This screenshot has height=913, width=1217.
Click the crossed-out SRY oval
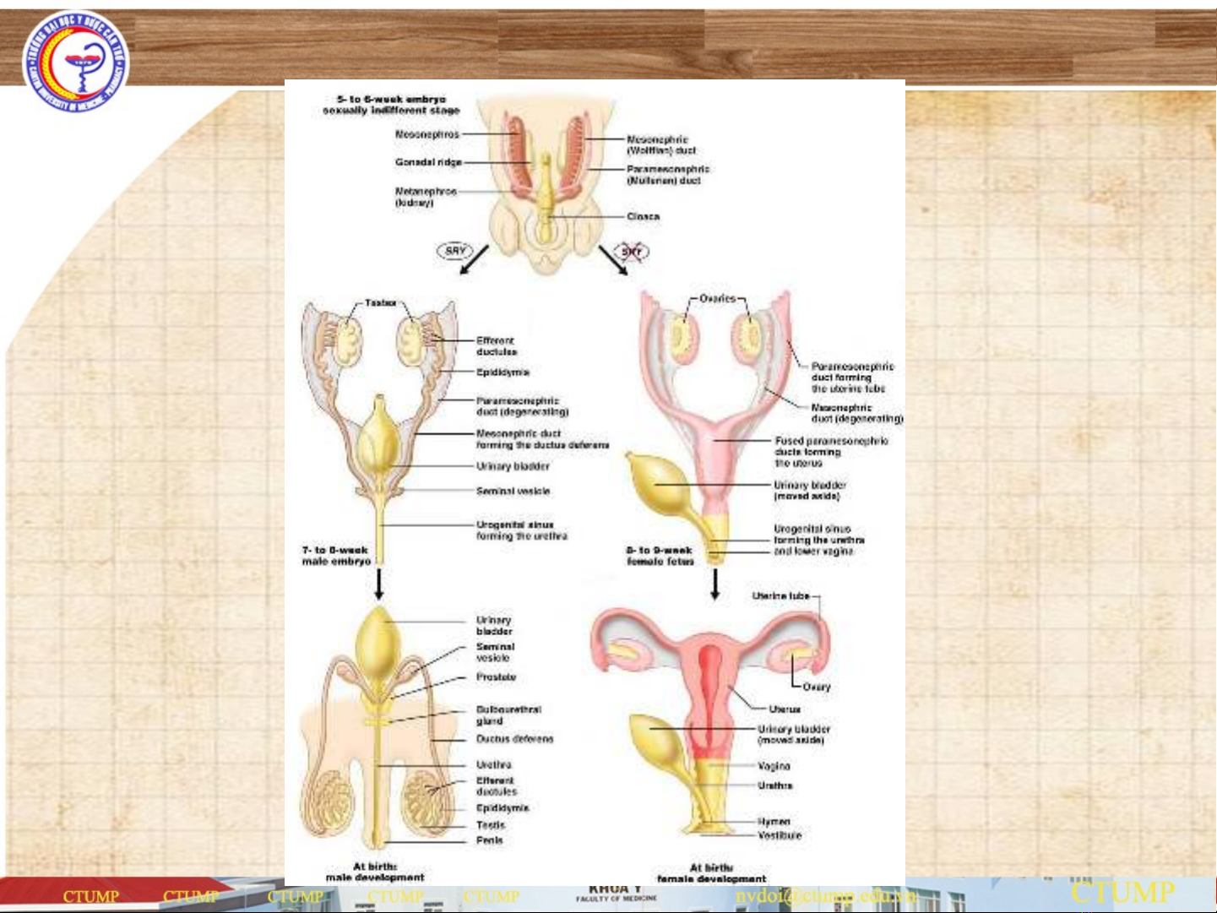click(631, 252)
